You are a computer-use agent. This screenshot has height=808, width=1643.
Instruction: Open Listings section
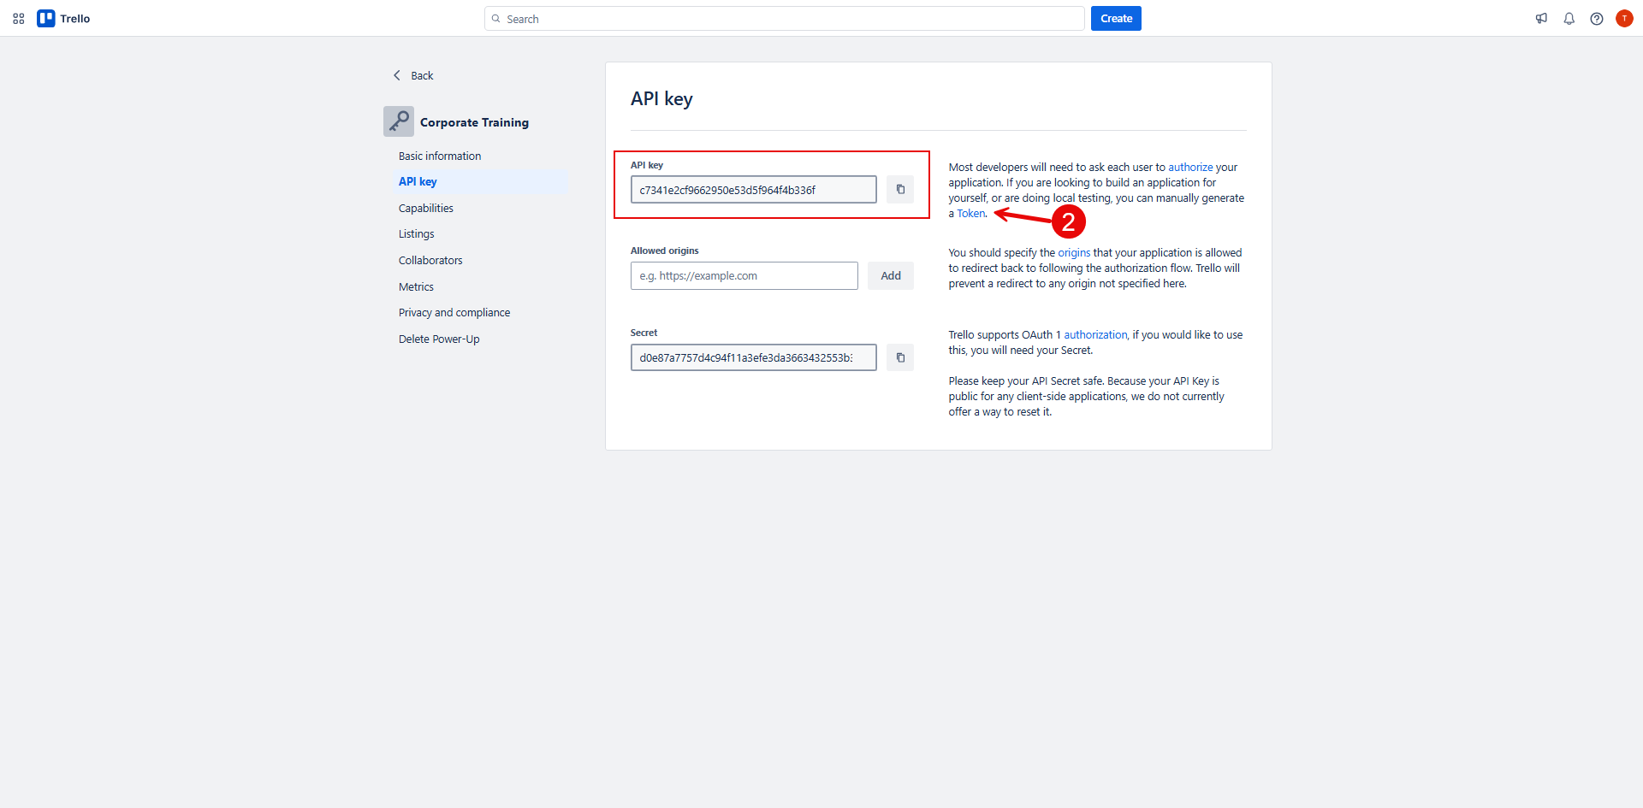417,233
